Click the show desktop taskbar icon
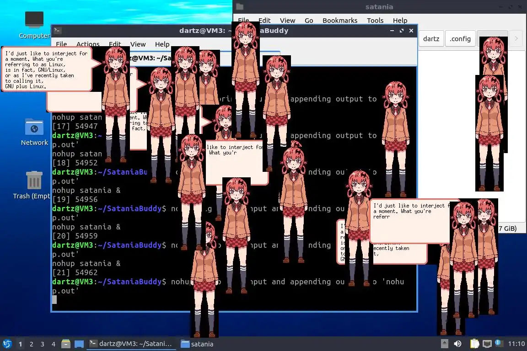The height and width of the screenshot is (351, 527). 79,344
